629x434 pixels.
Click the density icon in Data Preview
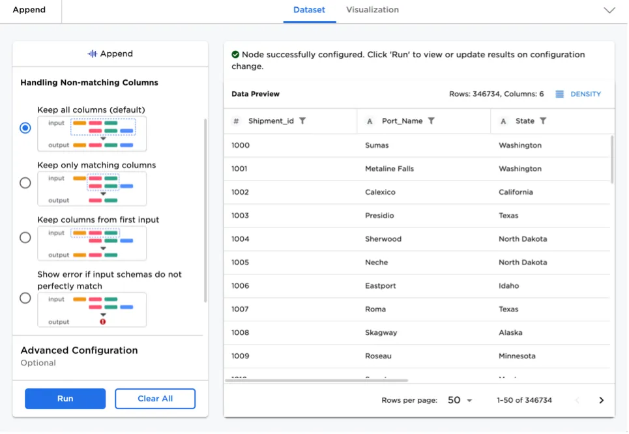559,94
